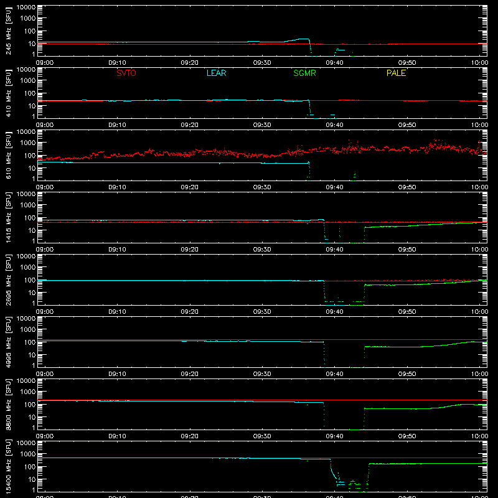Click the cyan LEAR legend label

[x=216, y=73]
